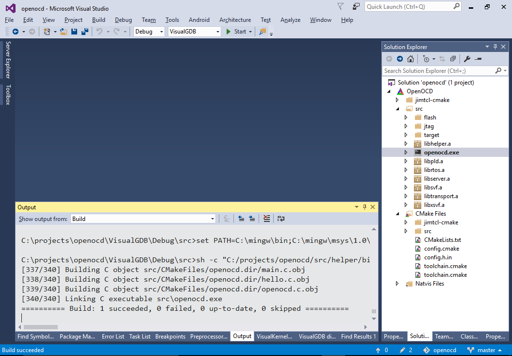Click the Save All icon
512x356 pixels.
(x=85, y=32)
